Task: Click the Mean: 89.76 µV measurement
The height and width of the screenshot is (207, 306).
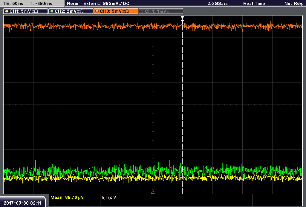Action: tap(67, 197)
